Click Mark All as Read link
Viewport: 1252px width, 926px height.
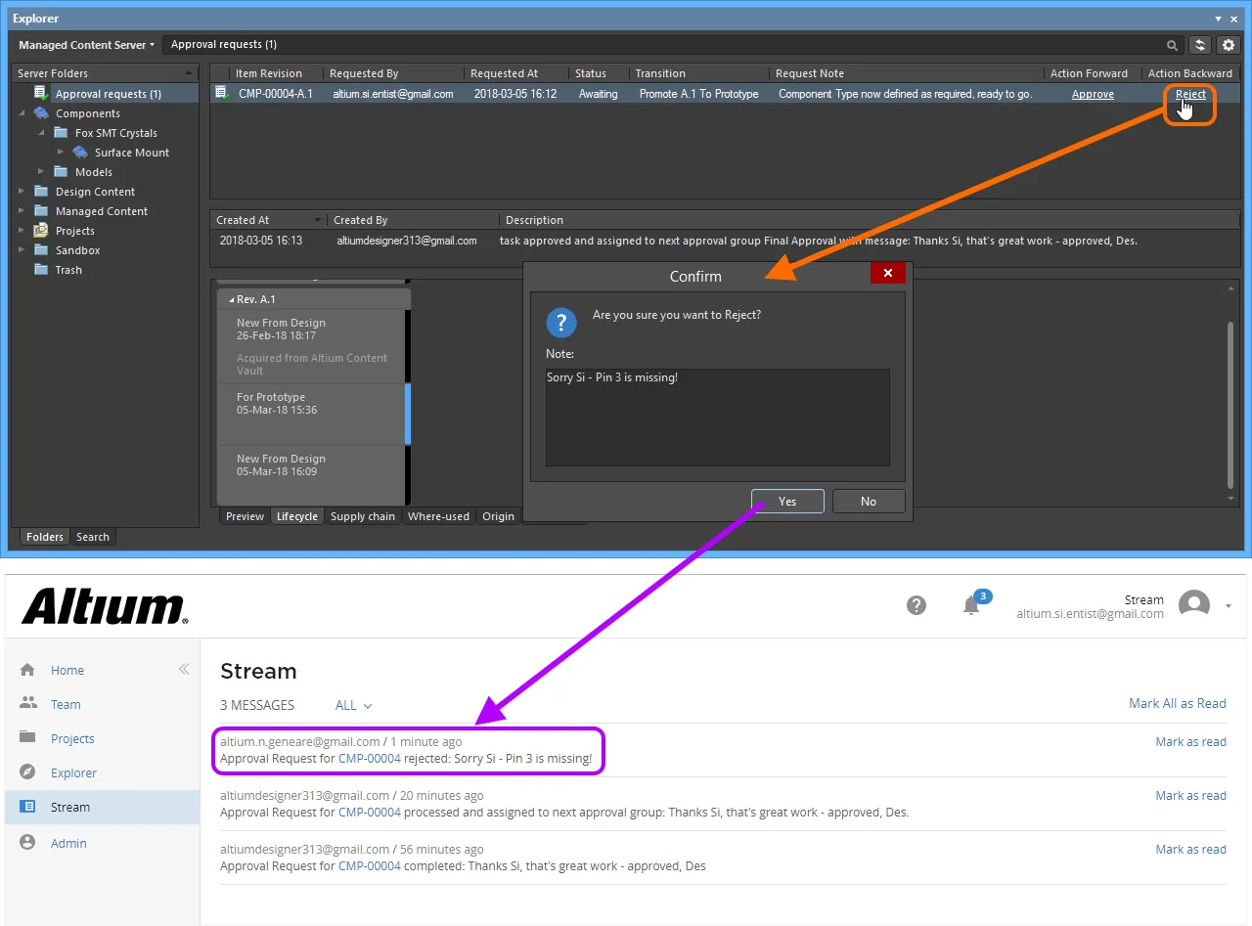(x=1178, y=703)
